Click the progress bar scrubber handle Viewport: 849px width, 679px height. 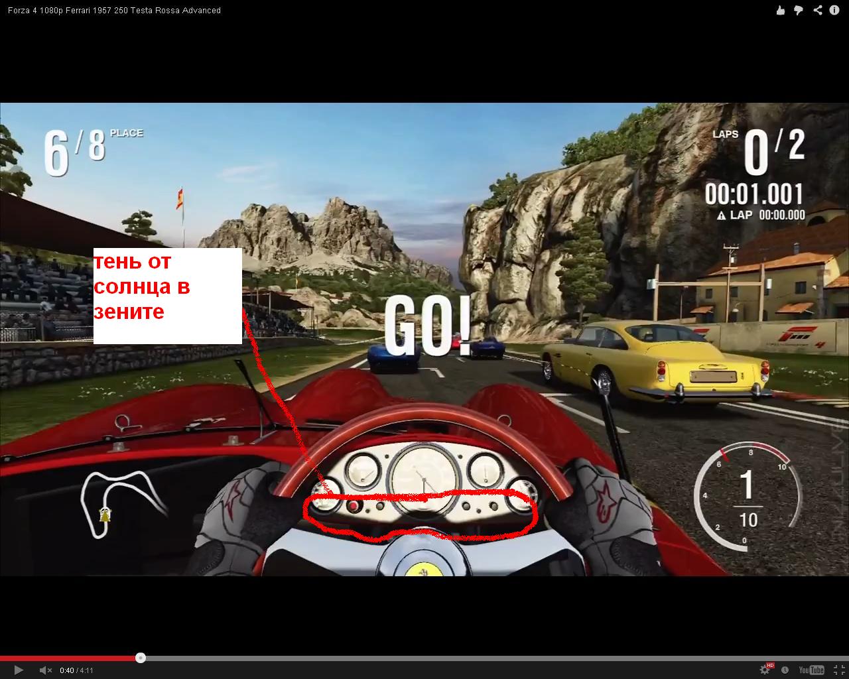[x=141, y=658]
